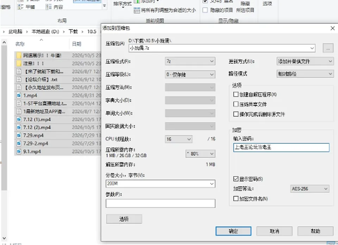This screenshot has height=245, width=338.
Task: Click the 【论坛介绍】.txt file icon
Action: click(19, 79)
